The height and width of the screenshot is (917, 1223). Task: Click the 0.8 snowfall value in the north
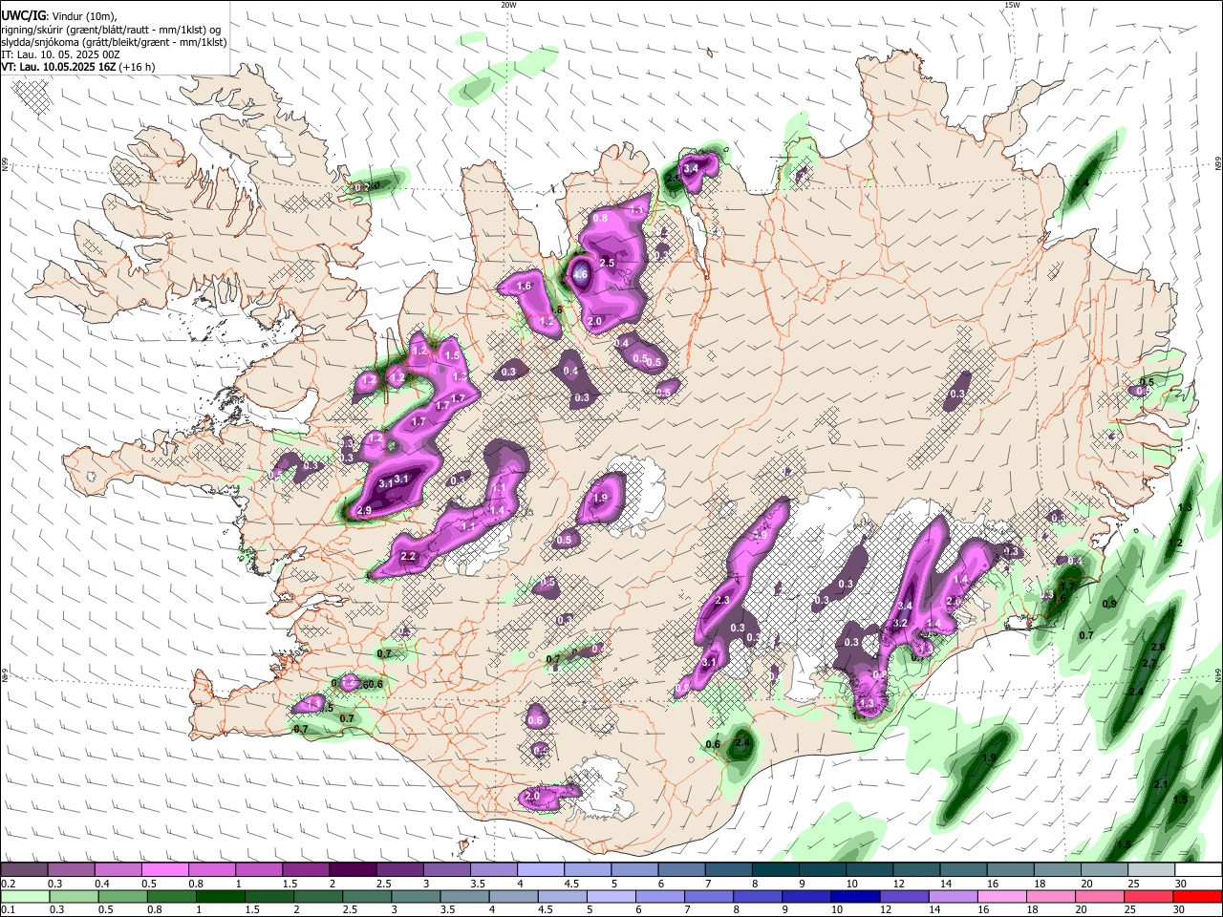(x=600, y=218)
